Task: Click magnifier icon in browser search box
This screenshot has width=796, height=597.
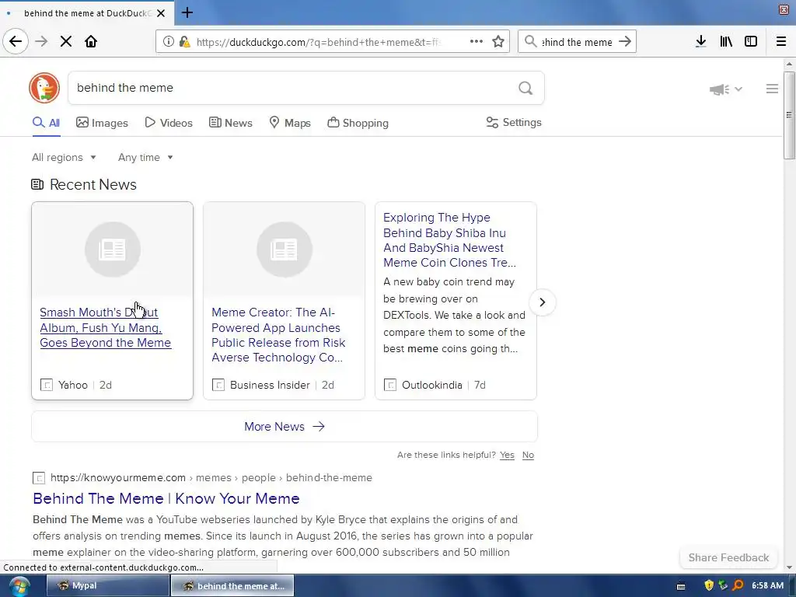Action: click(x=530, y=42)
